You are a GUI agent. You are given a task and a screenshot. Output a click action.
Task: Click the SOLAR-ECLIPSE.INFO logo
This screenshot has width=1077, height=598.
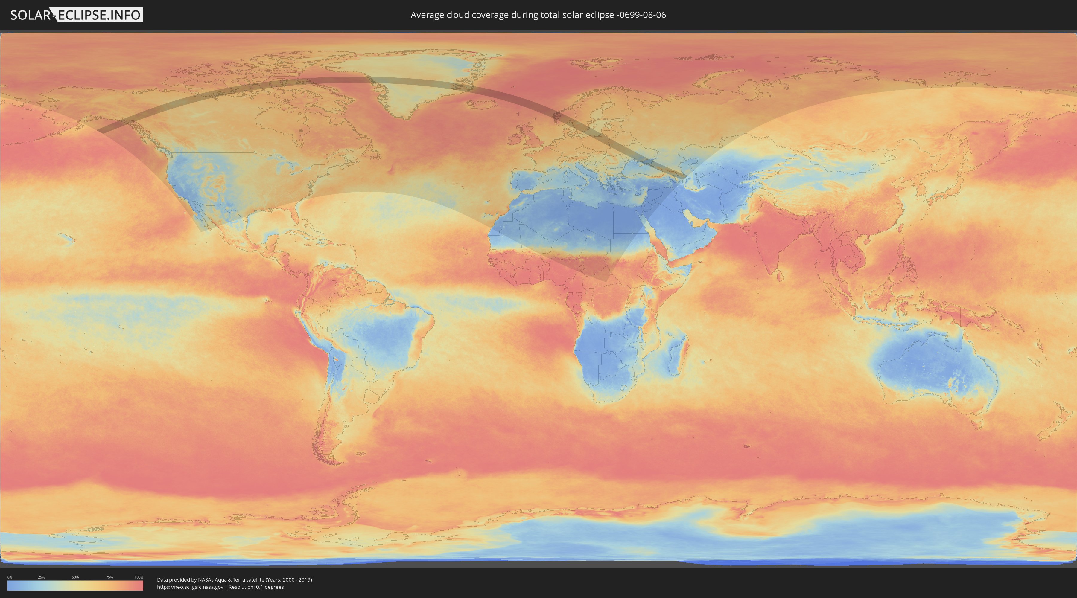(x=77, y=15)
